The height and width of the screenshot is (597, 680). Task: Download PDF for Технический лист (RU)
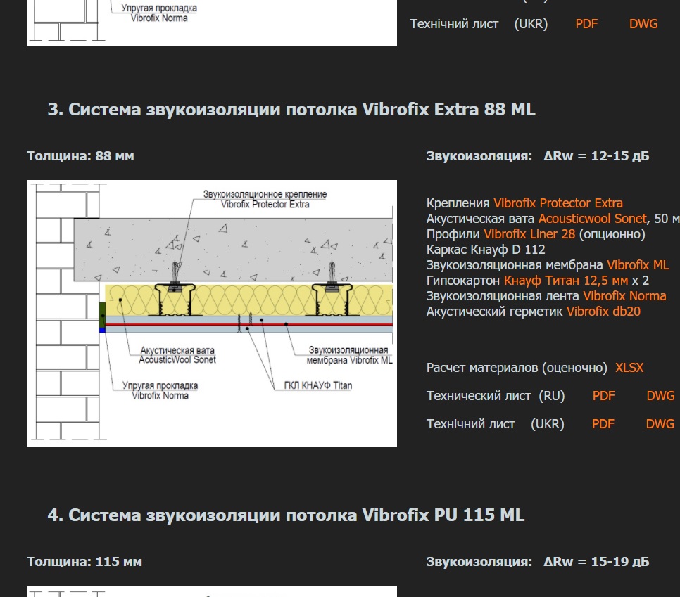(x=603, y=396)
